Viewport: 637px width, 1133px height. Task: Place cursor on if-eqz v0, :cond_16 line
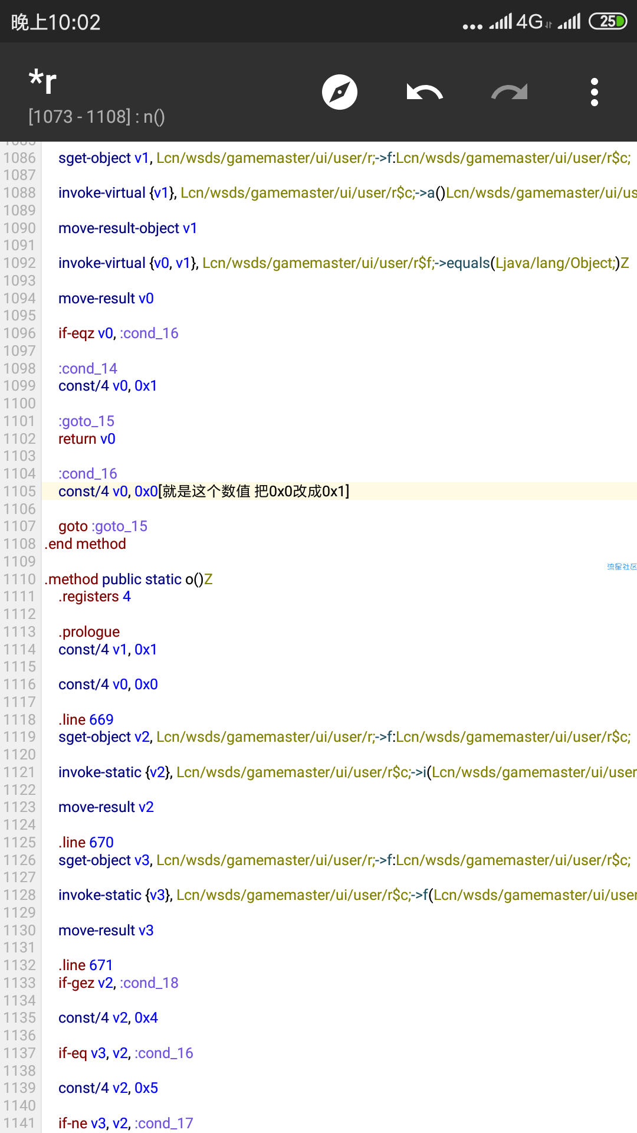(x=118, y=333)
